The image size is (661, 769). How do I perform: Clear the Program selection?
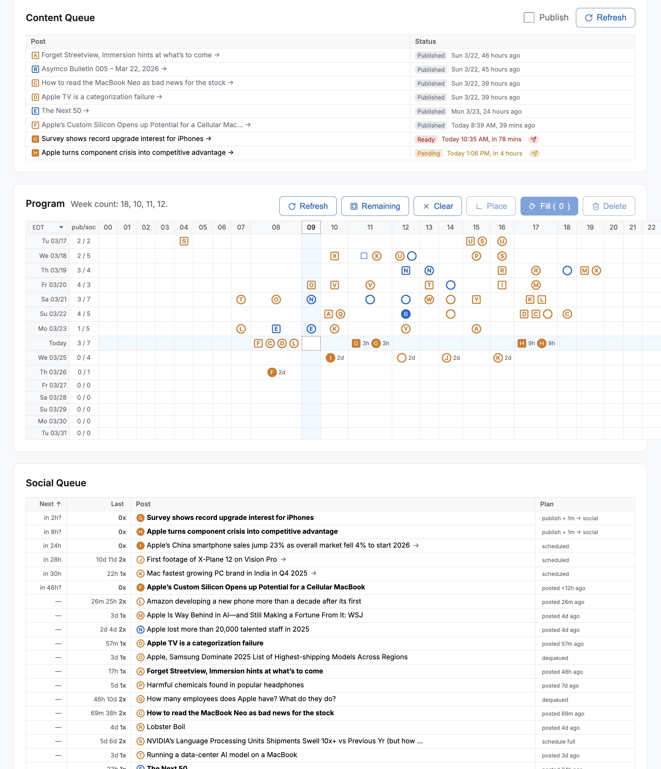point(437,206)
